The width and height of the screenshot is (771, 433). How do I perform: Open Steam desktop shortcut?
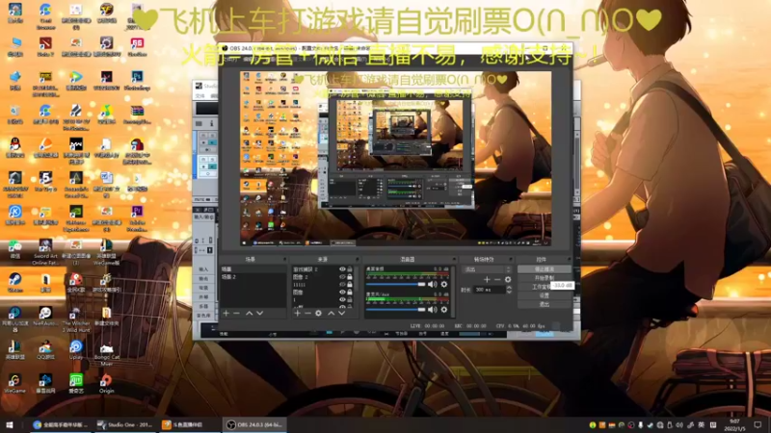(14, 282)
